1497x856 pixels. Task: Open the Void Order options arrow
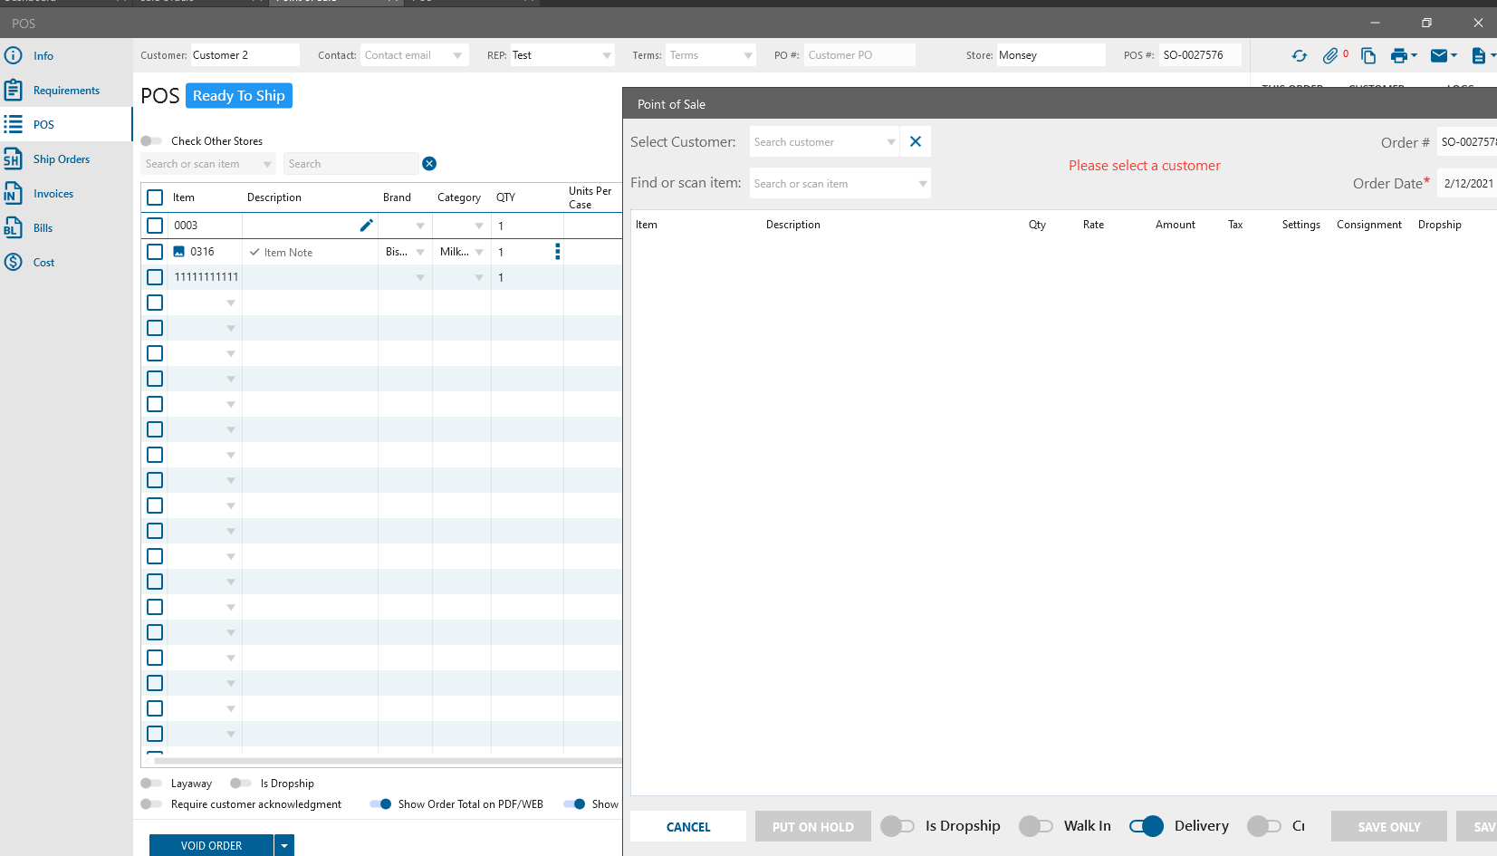tap(284, 846)
